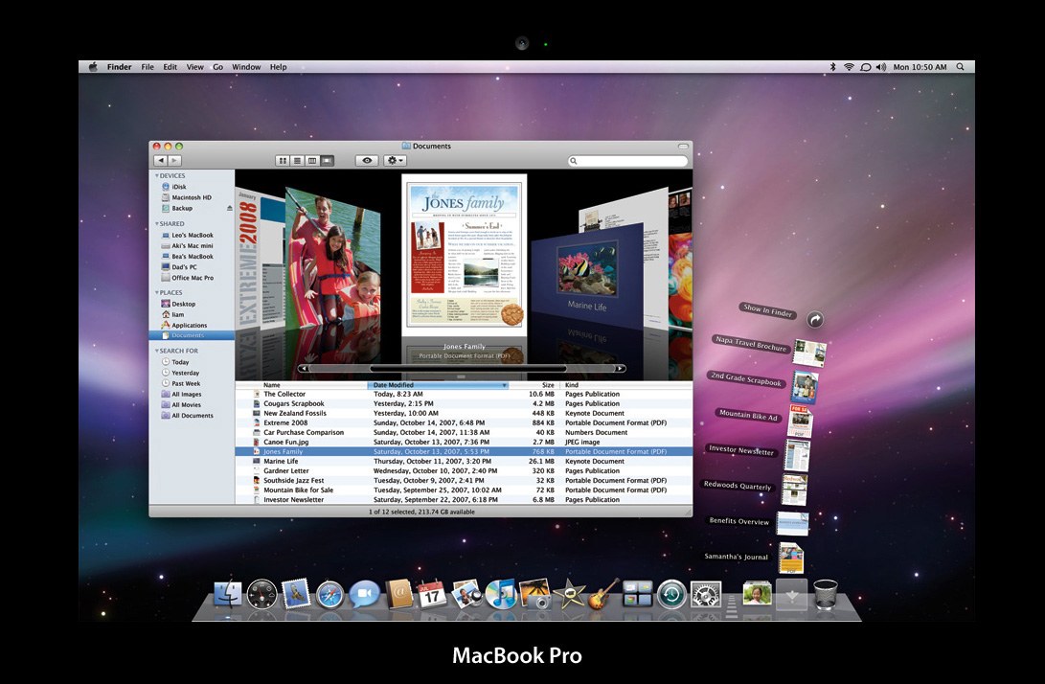This screenshot has width=1045, height=684.
Task: Select the Cover Flow view button
Action: click(x=327, y=161)
